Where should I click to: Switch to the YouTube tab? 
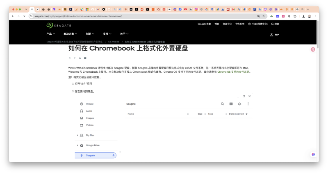[186, 9]
